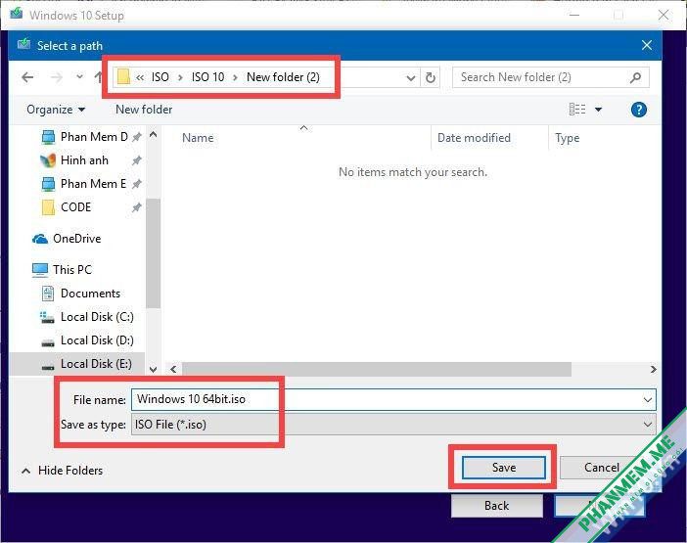687x543 pixels.
Task: Go up one folder level
Action: (x=98, y=77)
